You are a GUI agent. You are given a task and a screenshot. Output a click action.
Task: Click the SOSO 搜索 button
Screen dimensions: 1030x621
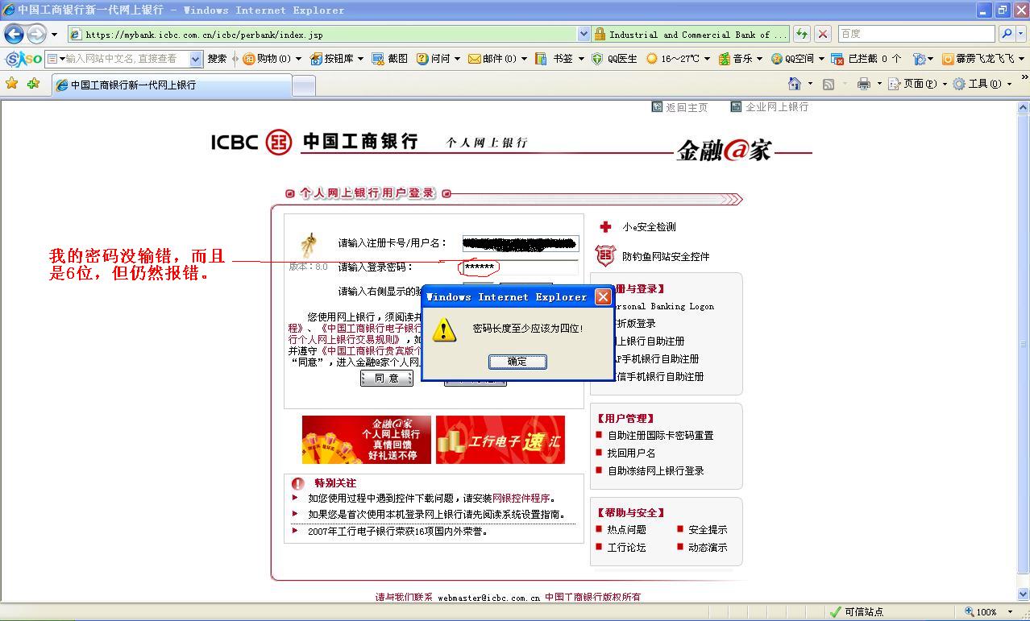(217, 59)
